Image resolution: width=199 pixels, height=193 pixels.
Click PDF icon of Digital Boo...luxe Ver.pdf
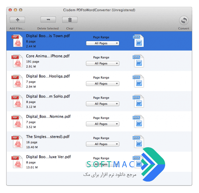point(17,162)
